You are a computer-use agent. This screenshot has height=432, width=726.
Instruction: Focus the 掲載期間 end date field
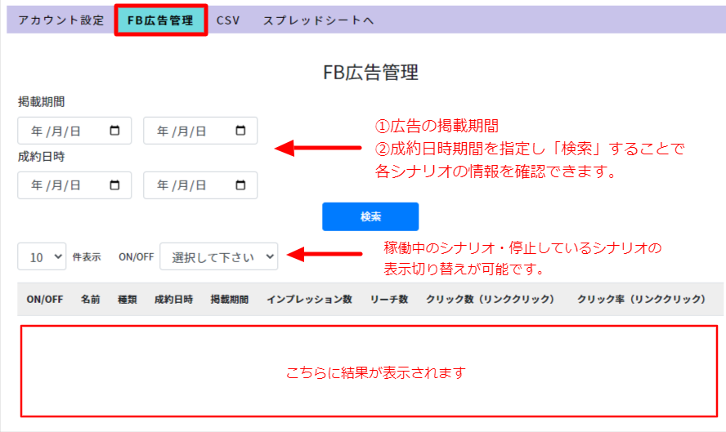click(x=200, y=131)
